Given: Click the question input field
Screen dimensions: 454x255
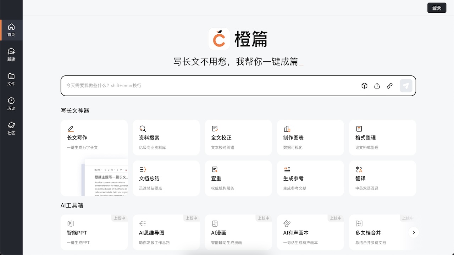Looking at the screenshot, I should [177, 86].
